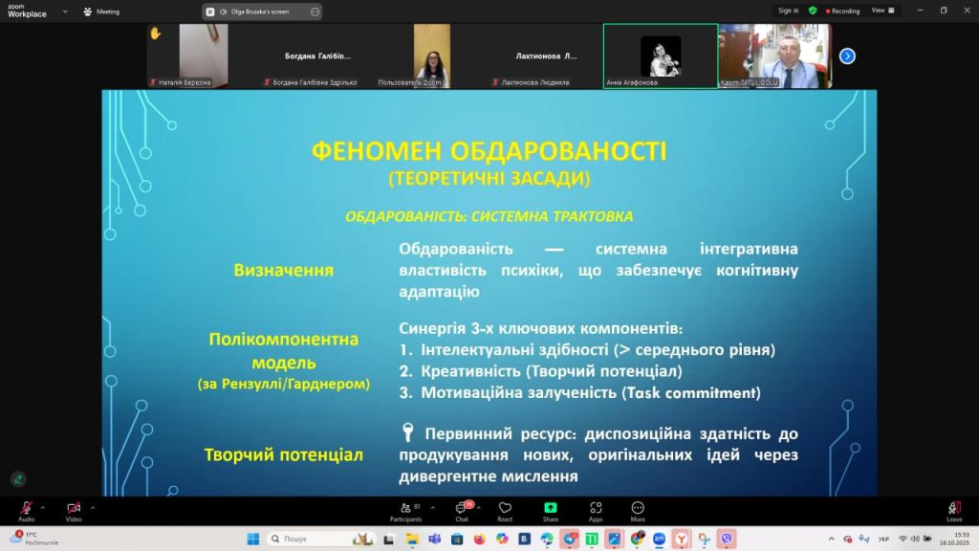
Task: Open the View layout menu
Action: click(x=882, y=11)
